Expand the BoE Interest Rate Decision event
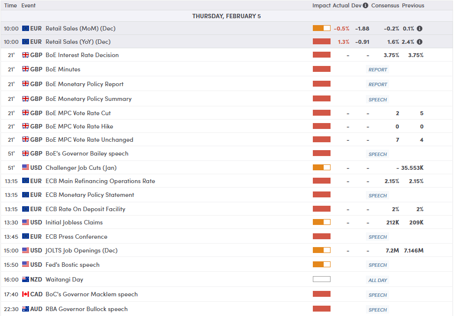Viewport: 454px width, 316px height. (x=227, y=55)
